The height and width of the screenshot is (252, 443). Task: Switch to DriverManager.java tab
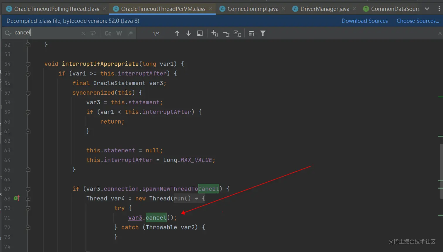pyautogui.click(x=325, y=9)
